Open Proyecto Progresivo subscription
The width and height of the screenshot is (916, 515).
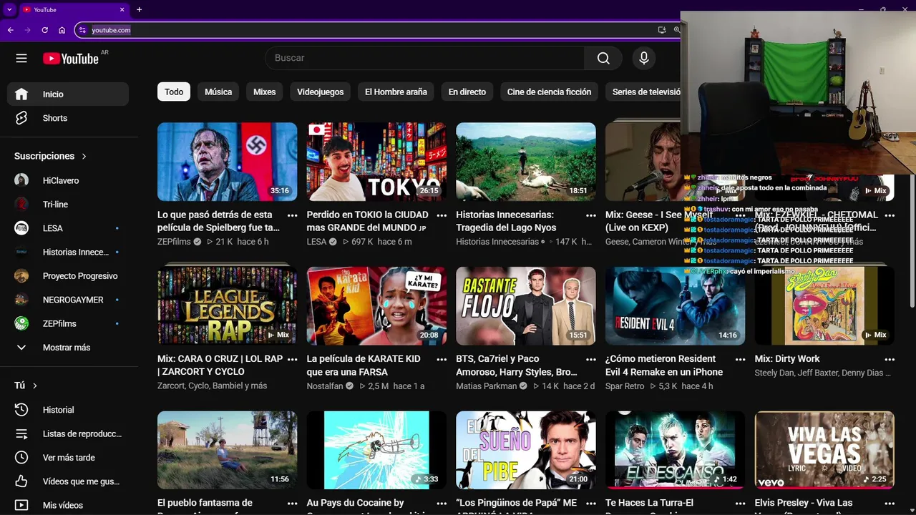pos(68,275)
